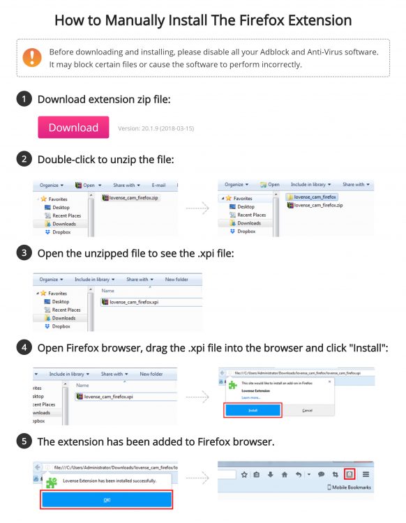Open the Firefox hamburger menu icon
406x523 pixels.
pos(366,474)
